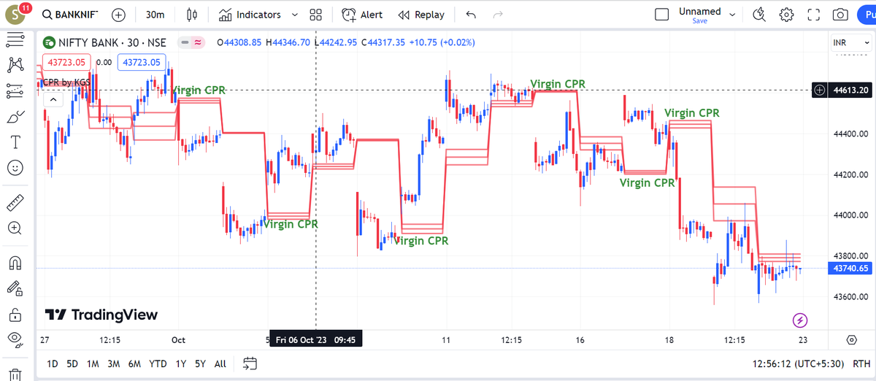This screenshot has height=381, width=876.
Task: Click the red 43723.05 sell price box
Action: [66, 62]
